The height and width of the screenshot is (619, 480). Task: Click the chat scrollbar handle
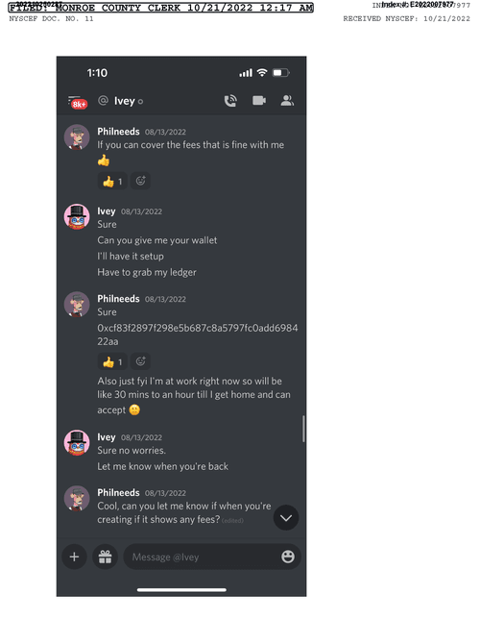point(303,429)
